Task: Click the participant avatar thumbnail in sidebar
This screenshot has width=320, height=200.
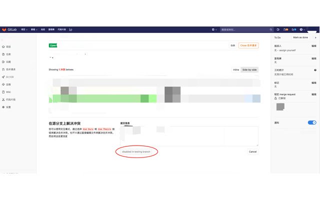Action: 280,106
